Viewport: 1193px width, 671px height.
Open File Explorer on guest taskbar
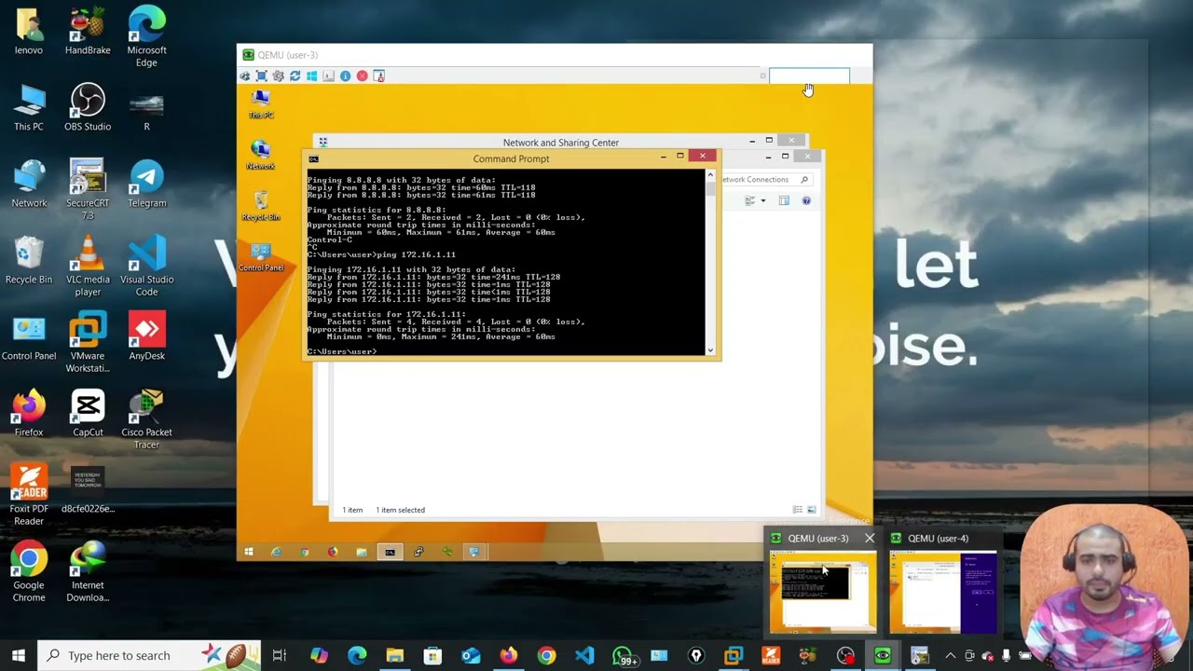(x=362, y=552)
